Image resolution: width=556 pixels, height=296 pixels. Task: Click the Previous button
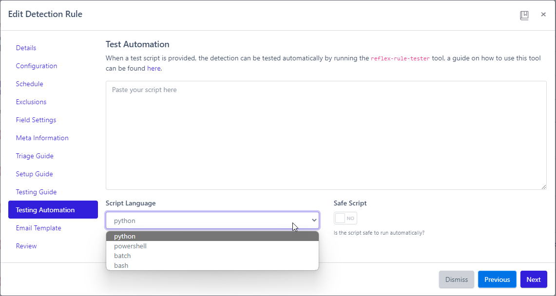point(497,279)
